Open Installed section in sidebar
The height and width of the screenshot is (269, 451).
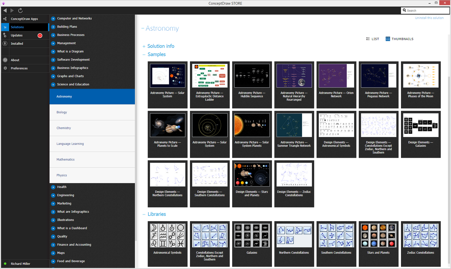pyautogui.click(x=17, y=44)
